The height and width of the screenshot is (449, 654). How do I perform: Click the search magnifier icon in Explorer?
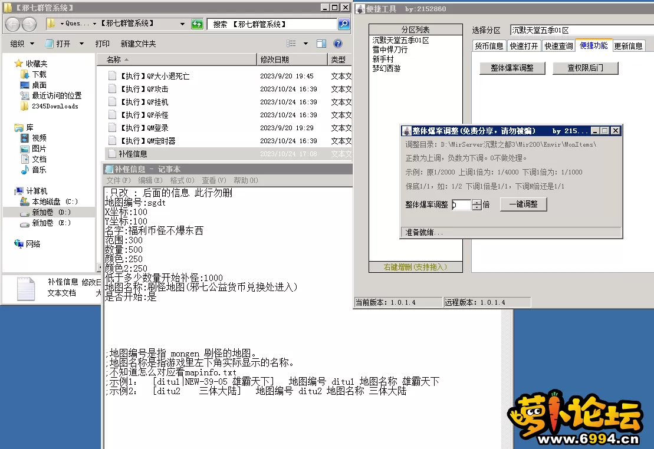pyautogui.click(x=344, y=24)
